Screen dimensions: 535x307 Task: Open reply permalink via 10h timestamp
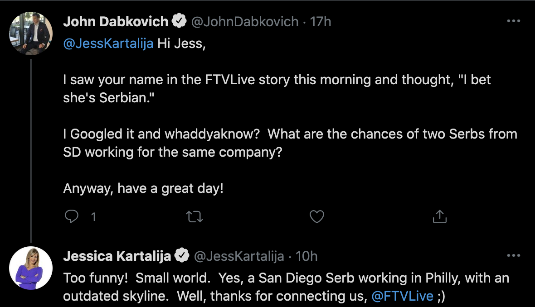[x=306, y=256]
